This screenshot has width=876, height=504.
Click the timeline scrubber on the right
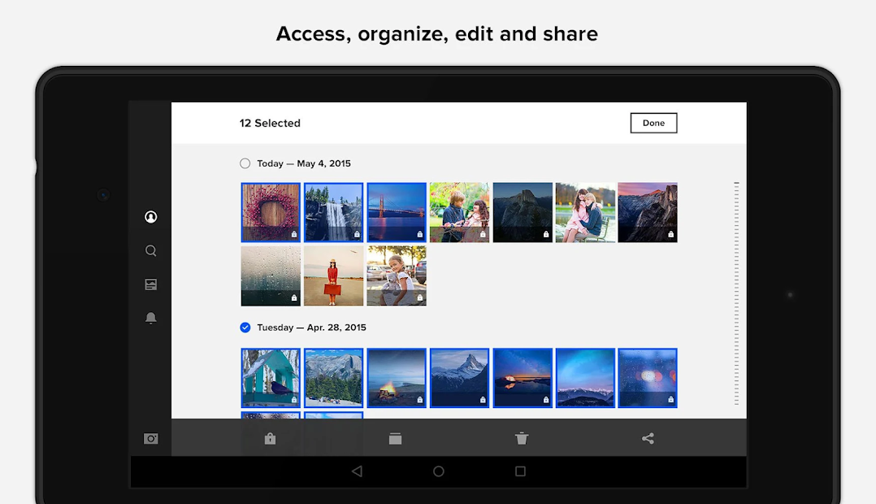point(736,293)
